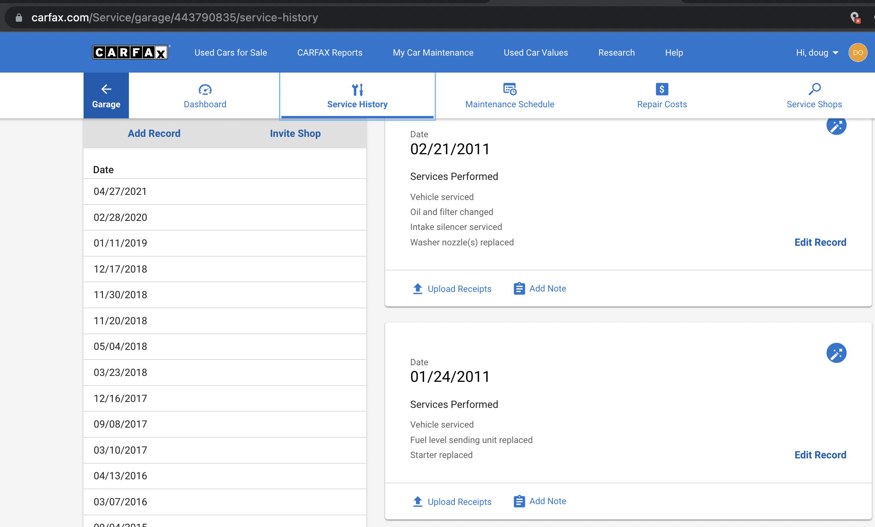Click the Maintenance Schedule calendar icon
This screenshot has width=875, height=527.
pos(510,89)
